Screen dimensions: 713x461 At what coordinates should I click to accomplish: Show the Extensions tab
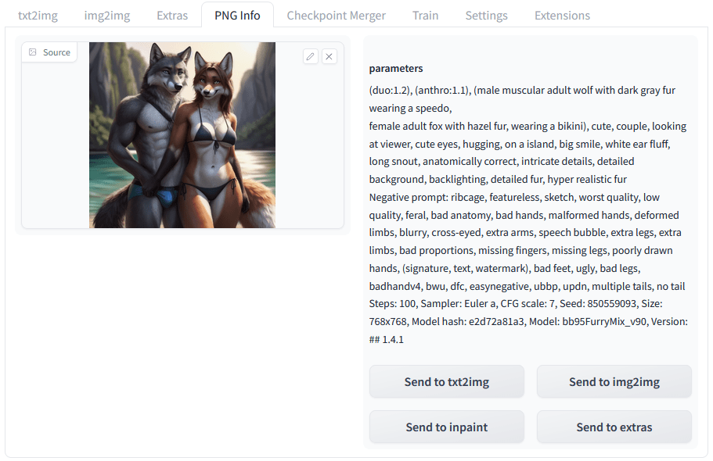[x=562, y=16]
